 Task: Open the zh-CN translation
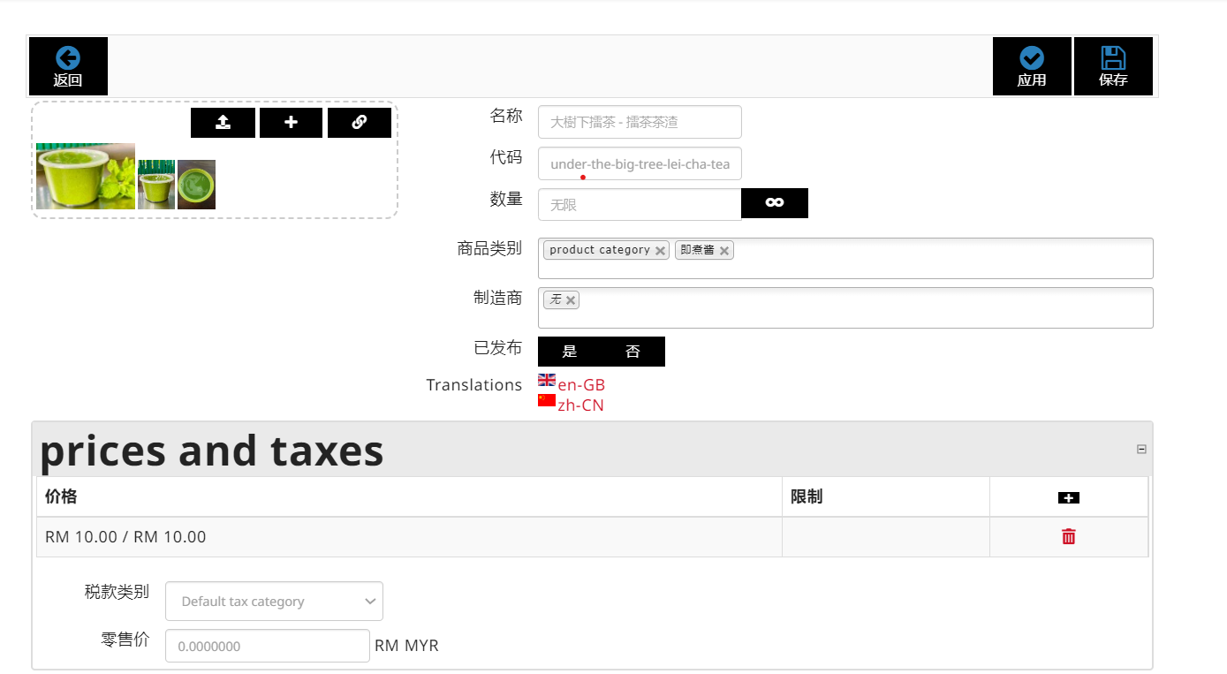580,405
